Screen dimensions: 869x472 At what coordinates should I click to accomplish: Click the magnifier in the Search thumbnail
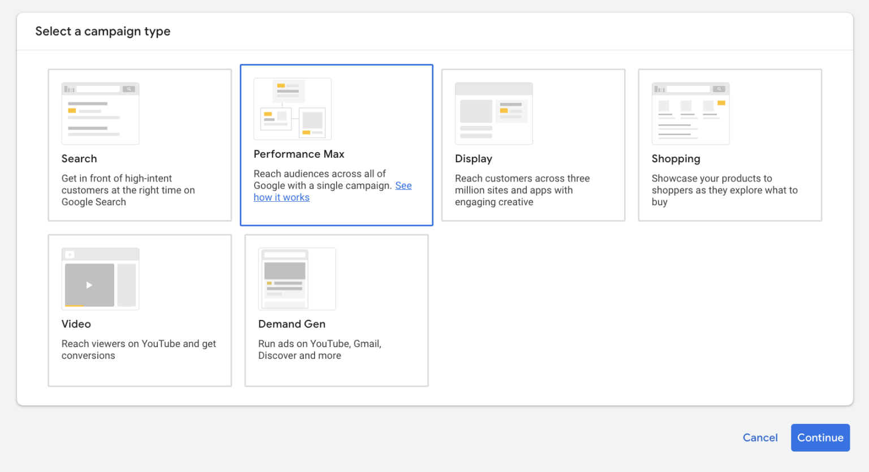(130, 88)
